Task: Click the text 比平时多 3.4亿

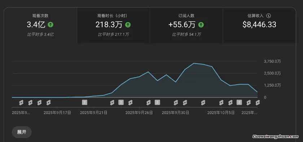Action: (x=40, y=34)
